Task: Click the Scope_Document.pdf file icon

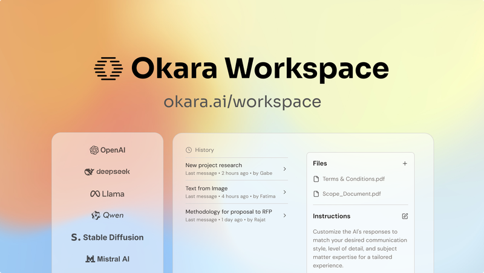Action: click(316, 194)
